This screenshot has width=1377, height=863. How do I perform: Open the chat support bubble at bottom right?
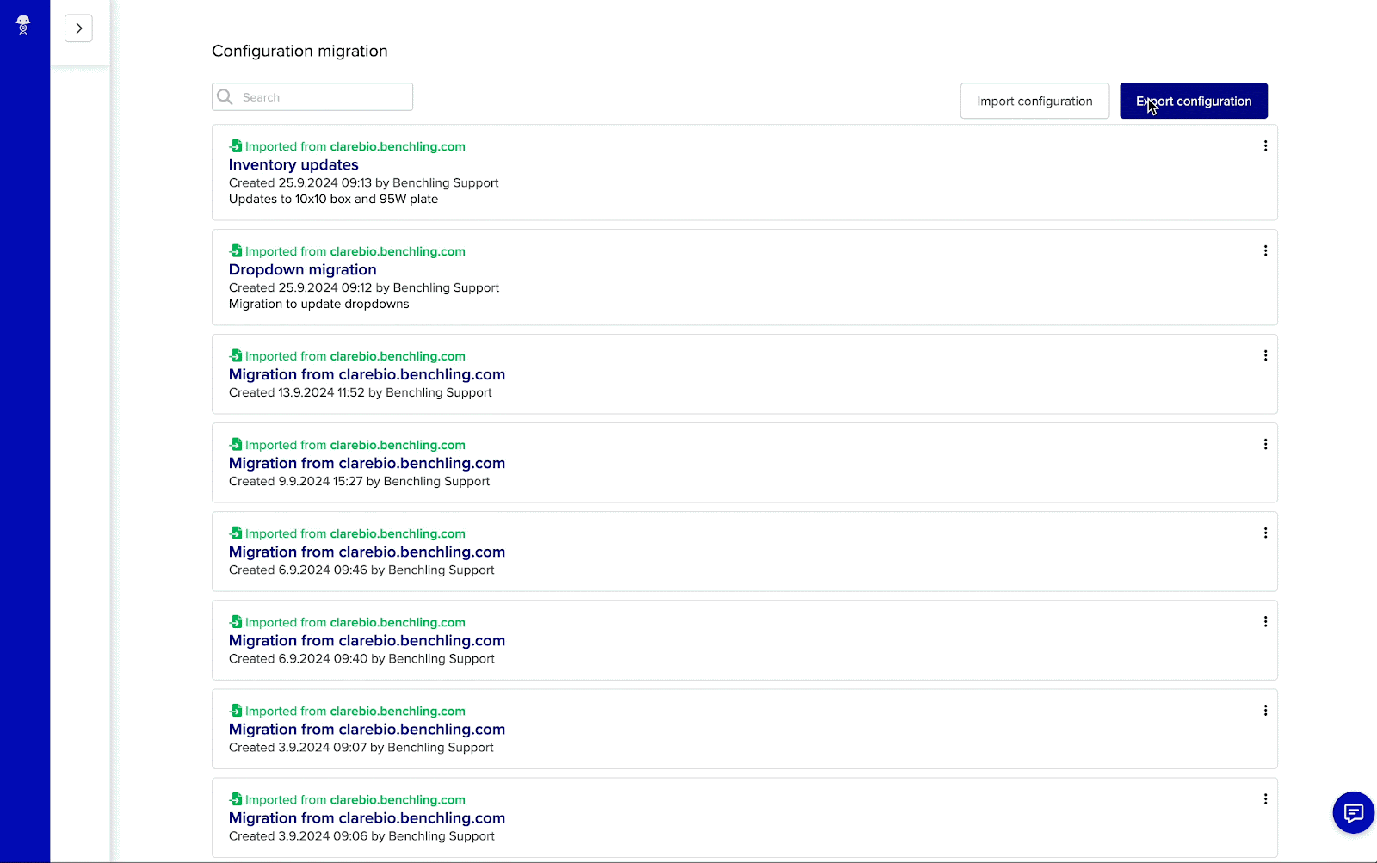click(1353, 812)
